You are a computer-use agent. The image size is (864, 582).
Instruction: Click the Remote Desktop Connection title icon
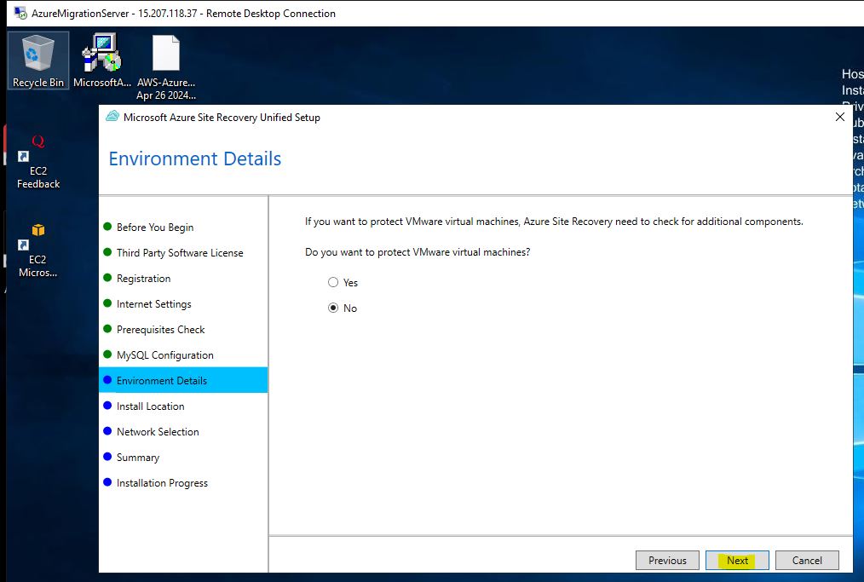click(x=20, y=13)
